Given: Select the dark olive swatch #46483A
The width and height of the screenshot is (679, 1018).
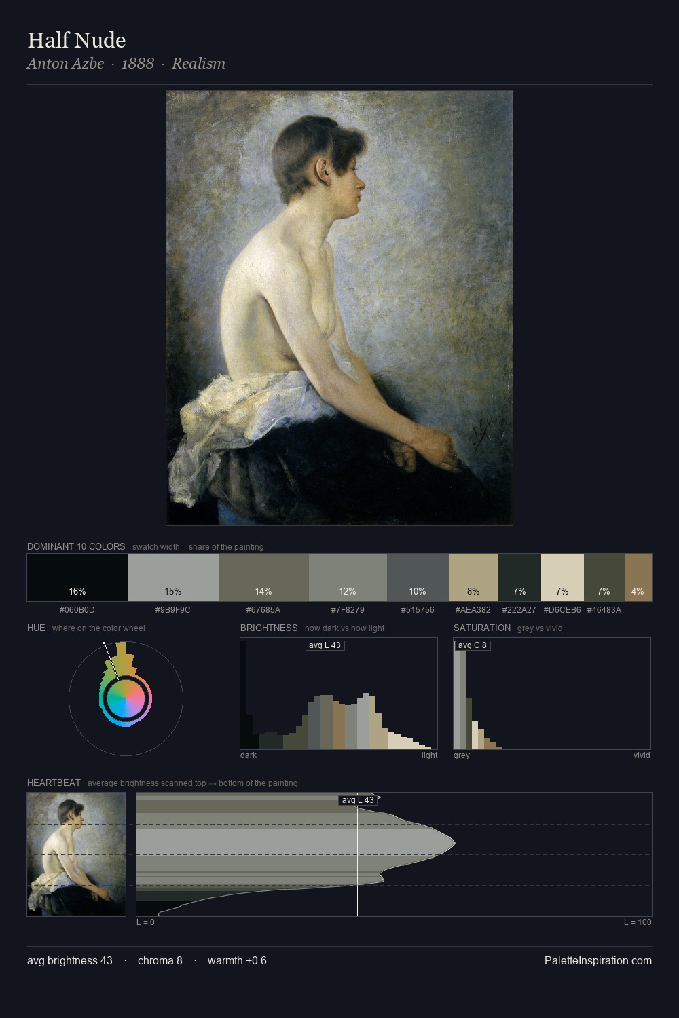Looking at the screenshot, I should [604, 578].
